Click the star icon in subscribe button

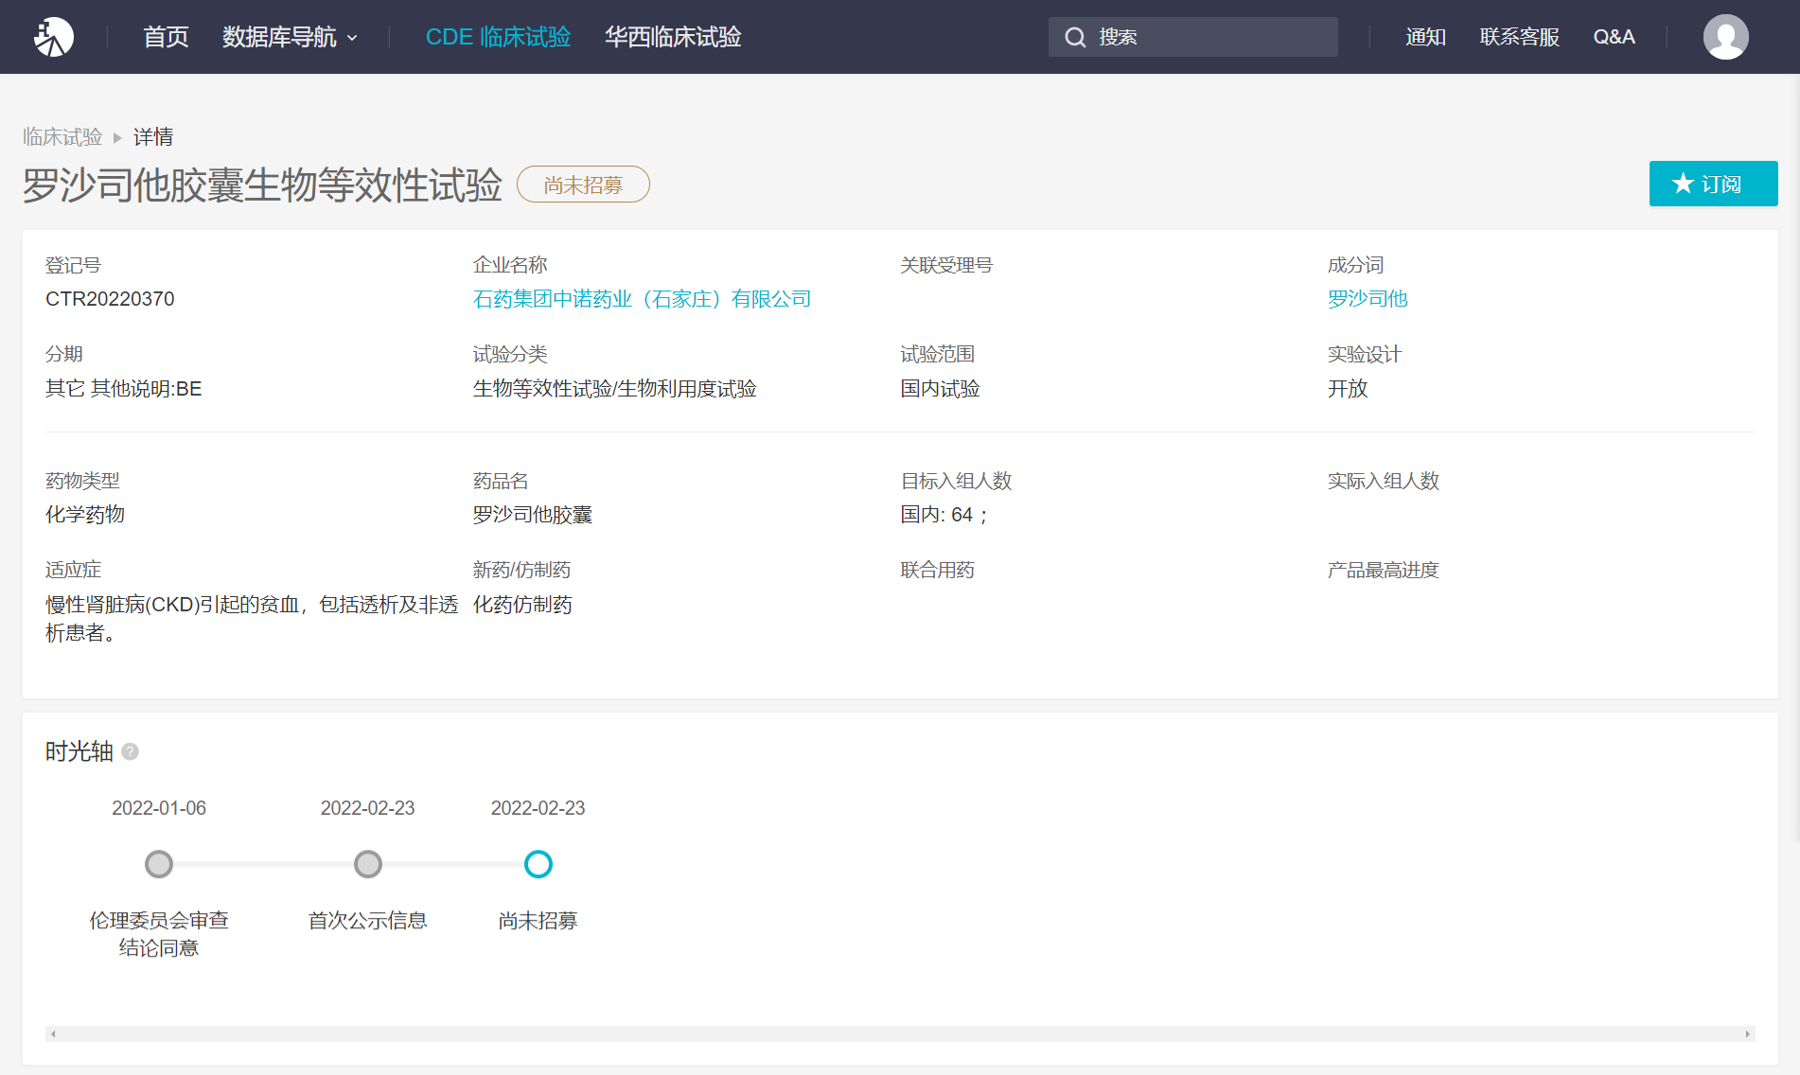[1683, 184]
